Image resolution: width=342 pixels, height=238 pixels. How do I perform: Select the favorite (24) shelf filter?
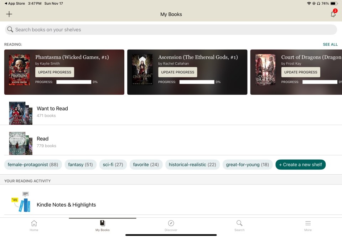[x=146, y=164]
